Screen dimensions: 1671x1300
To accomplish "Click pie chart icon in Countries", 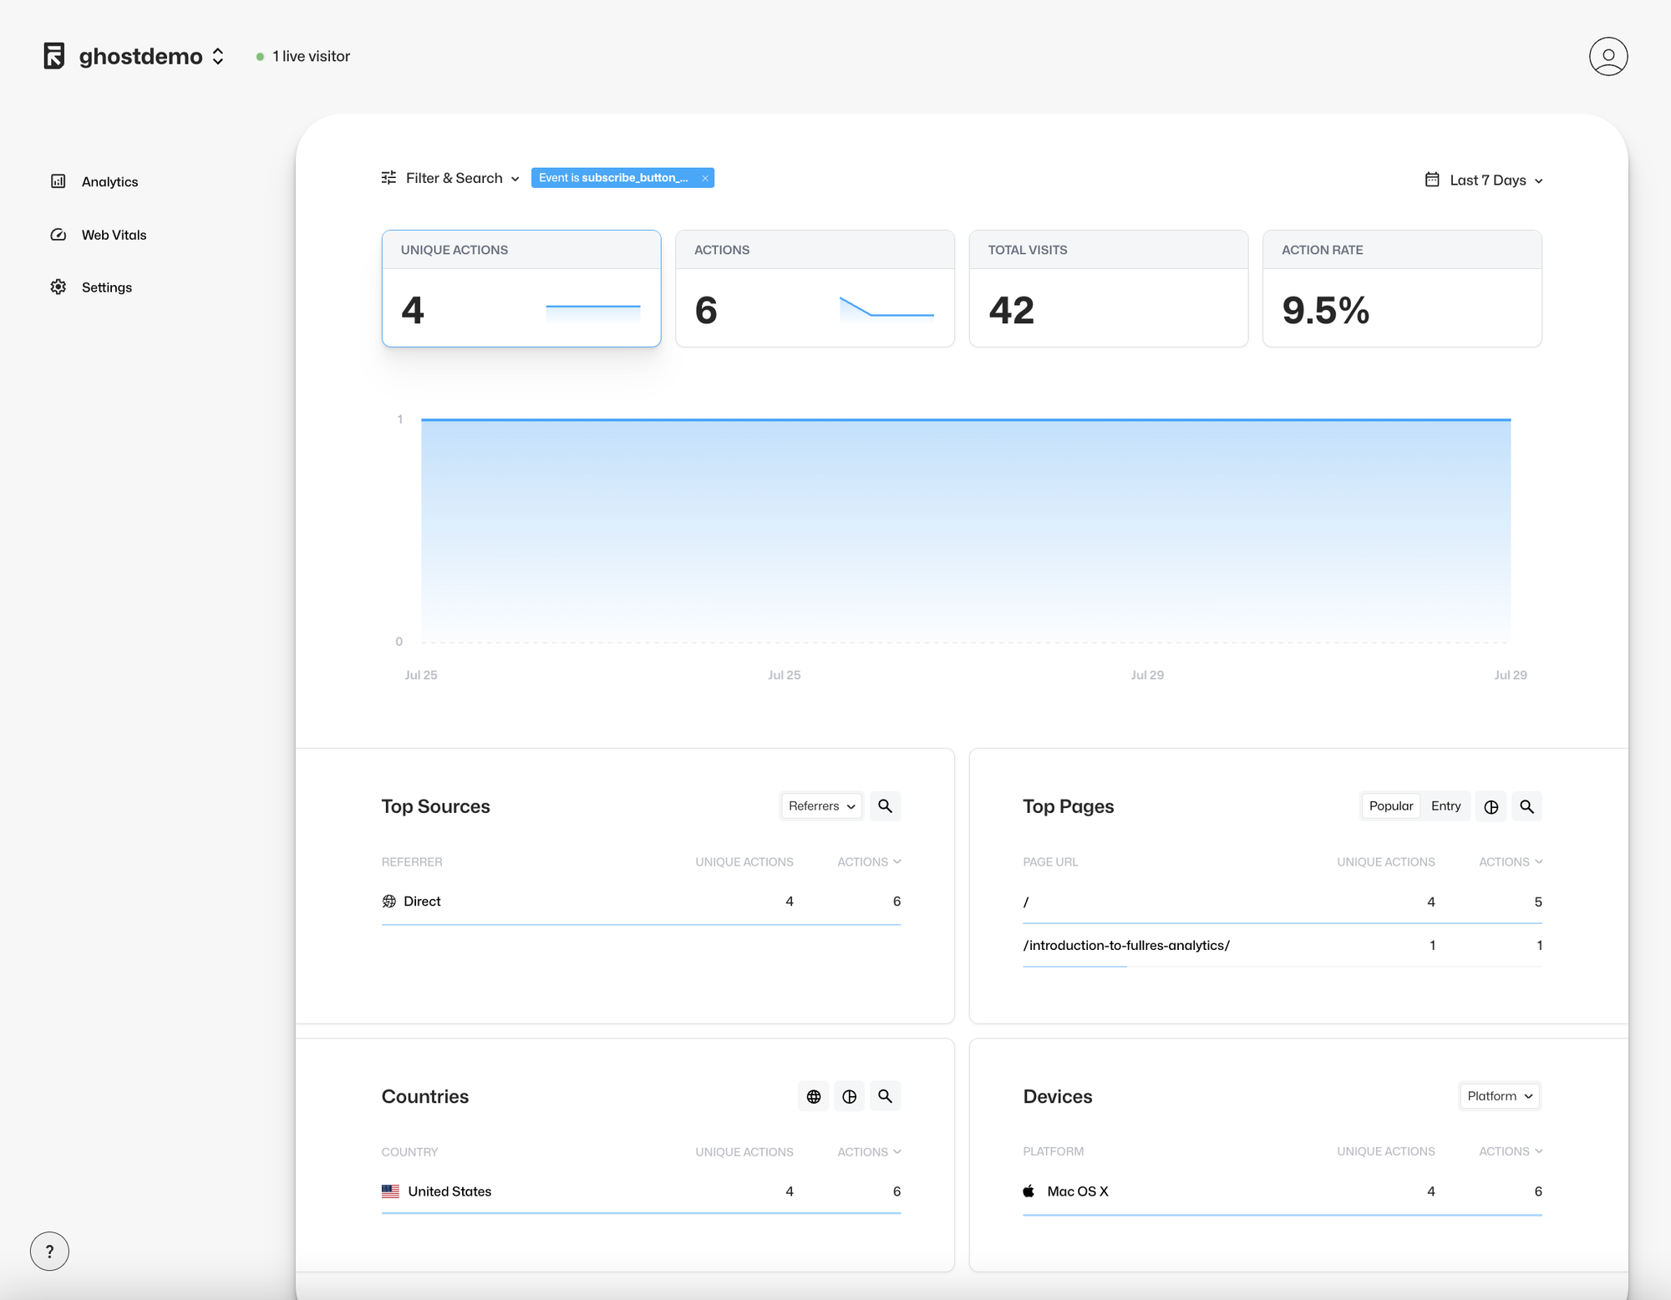I will click(x=849, y=1097).
